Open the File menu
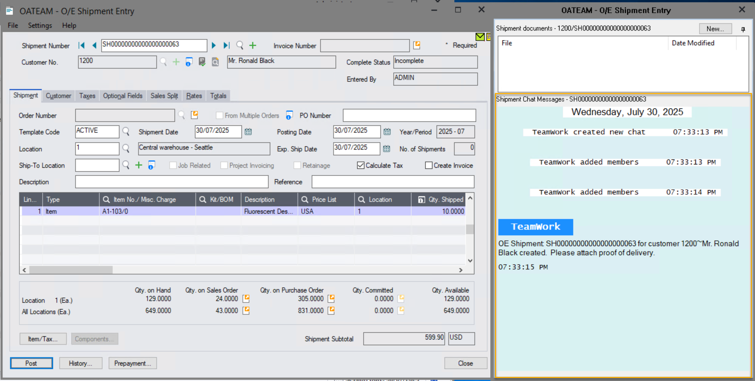Viewport: 755px width, 381px height. 13,25
